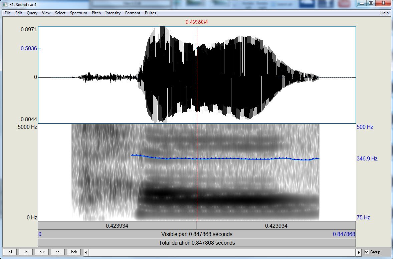Click the blue pitch contour in spectrogram
This screenshot has width=393, height=259.
(x=225, y=158)
